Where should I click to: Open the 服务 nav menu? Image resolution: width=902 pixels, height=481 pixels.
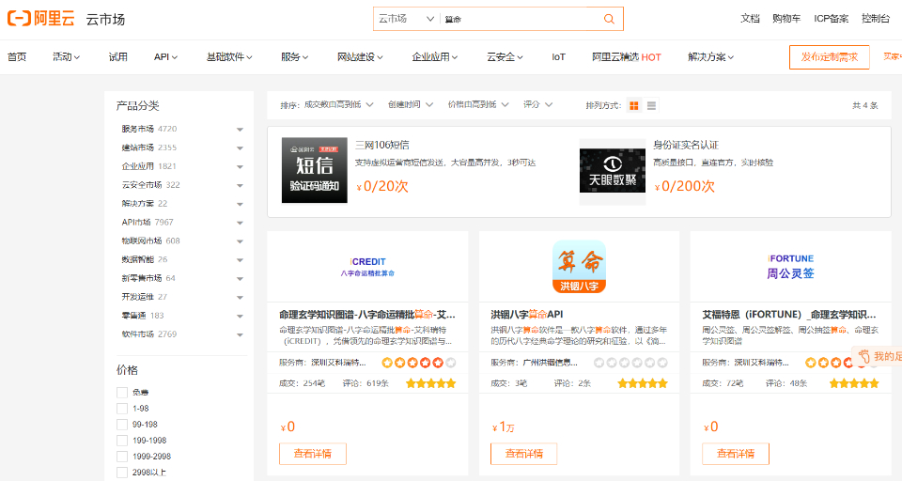click(x=294, y=57)
